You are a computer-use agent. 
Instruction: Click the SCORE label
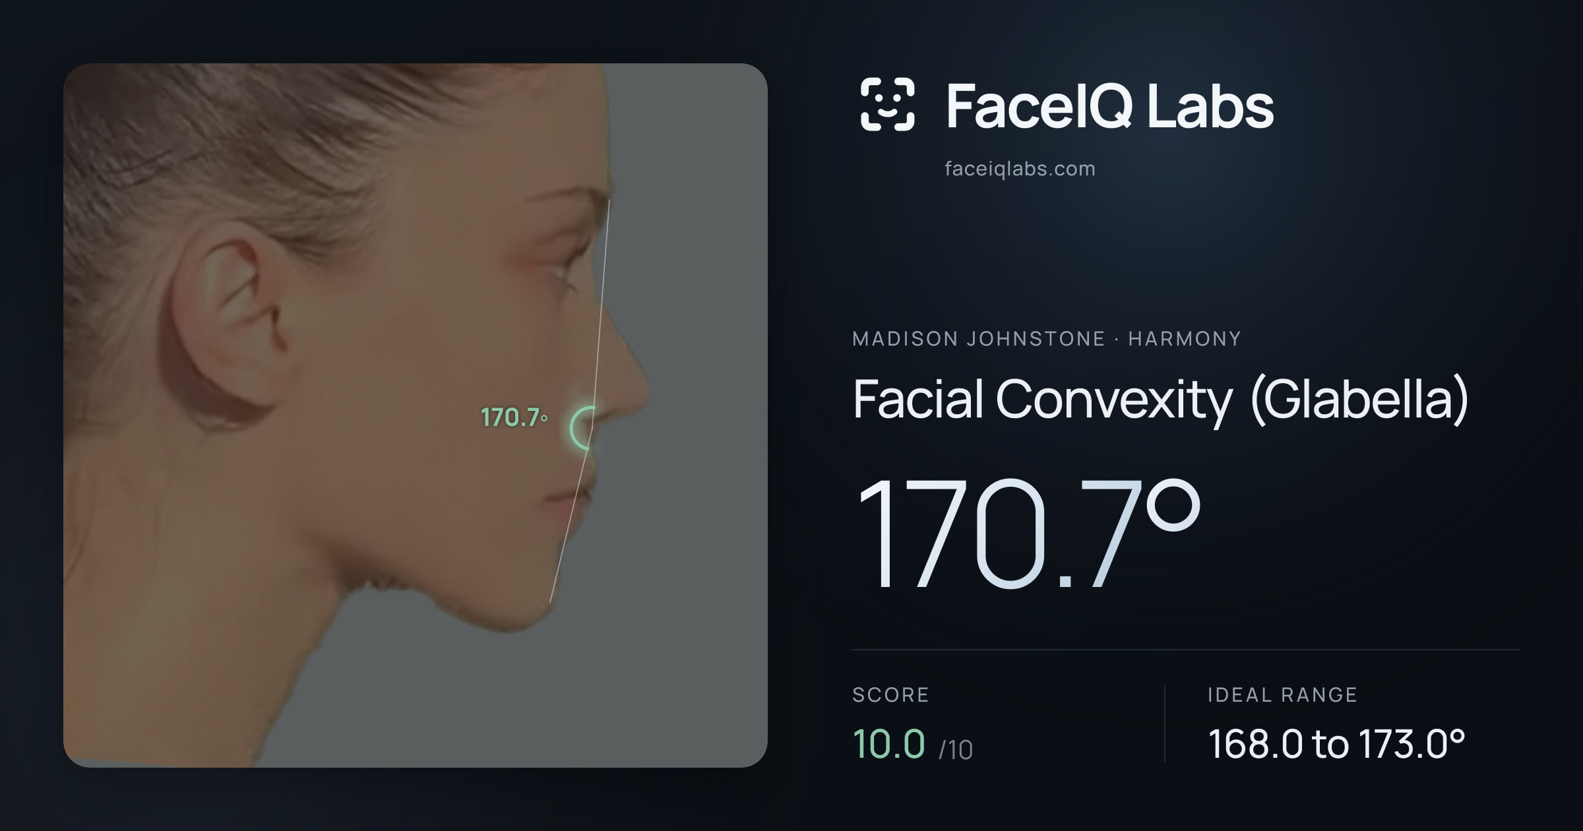pyautogui.click(x=890, y=694)
